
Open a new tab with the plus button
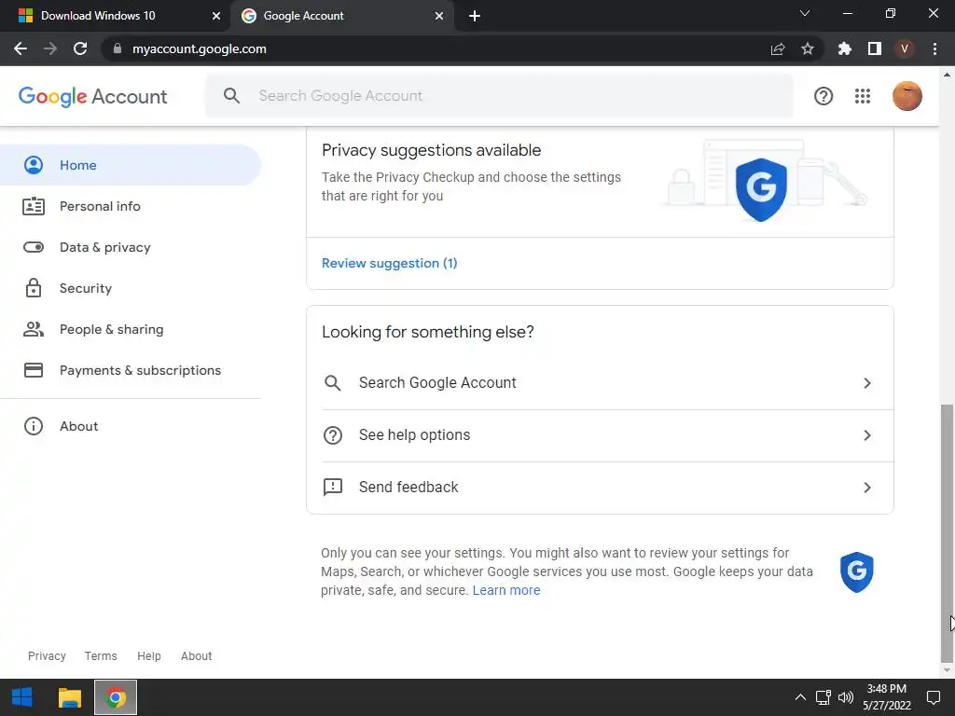point(475,16)
